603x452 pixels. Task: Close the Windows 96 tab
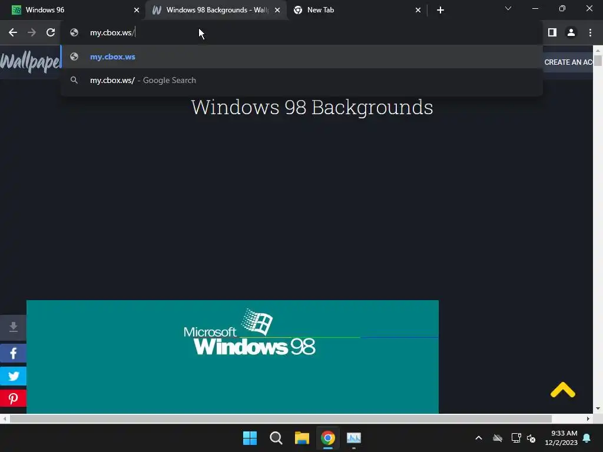coord(136,10)
